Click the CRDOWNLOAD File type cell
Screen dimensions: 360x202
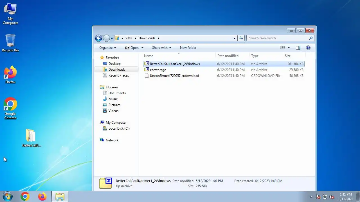point(266,75)
